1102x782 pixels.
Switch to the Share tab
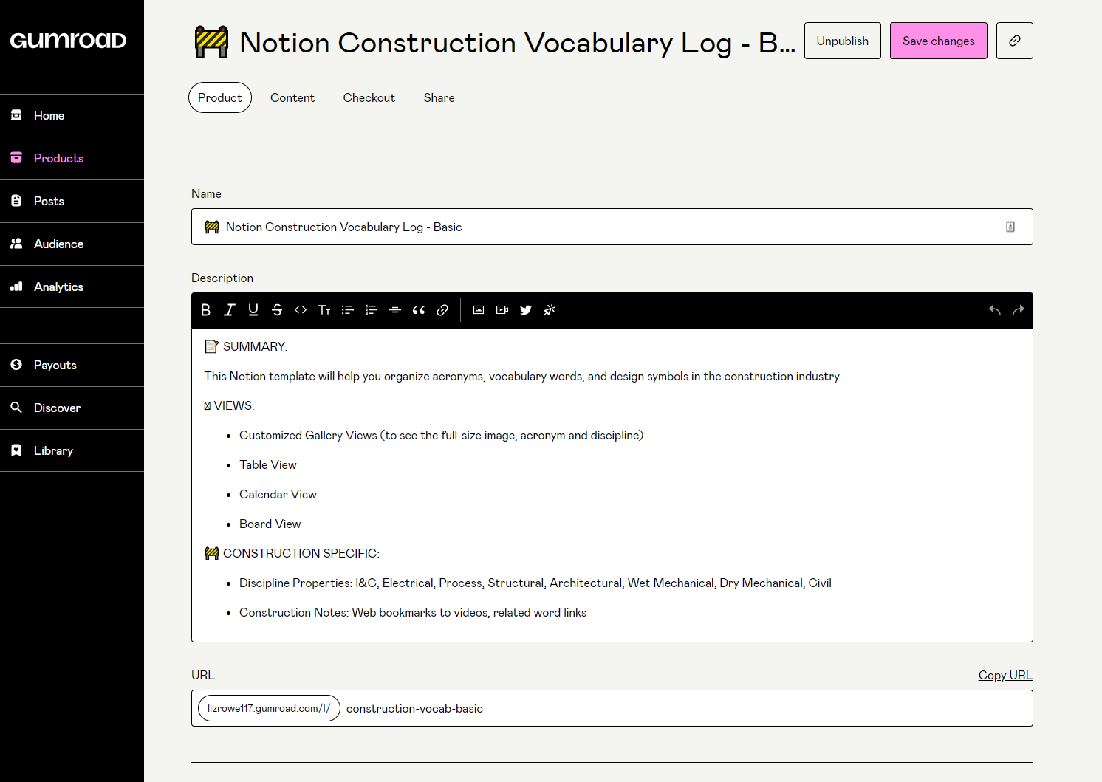(439, 97)
